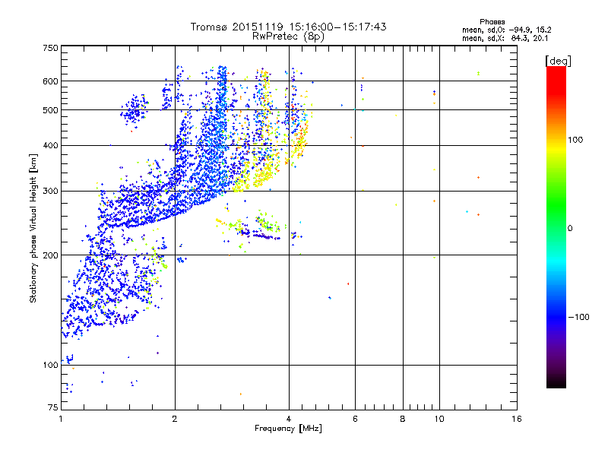Click the x-axis tick label '10'
This screenshot has height=456, width=608.
coord(439,419)
